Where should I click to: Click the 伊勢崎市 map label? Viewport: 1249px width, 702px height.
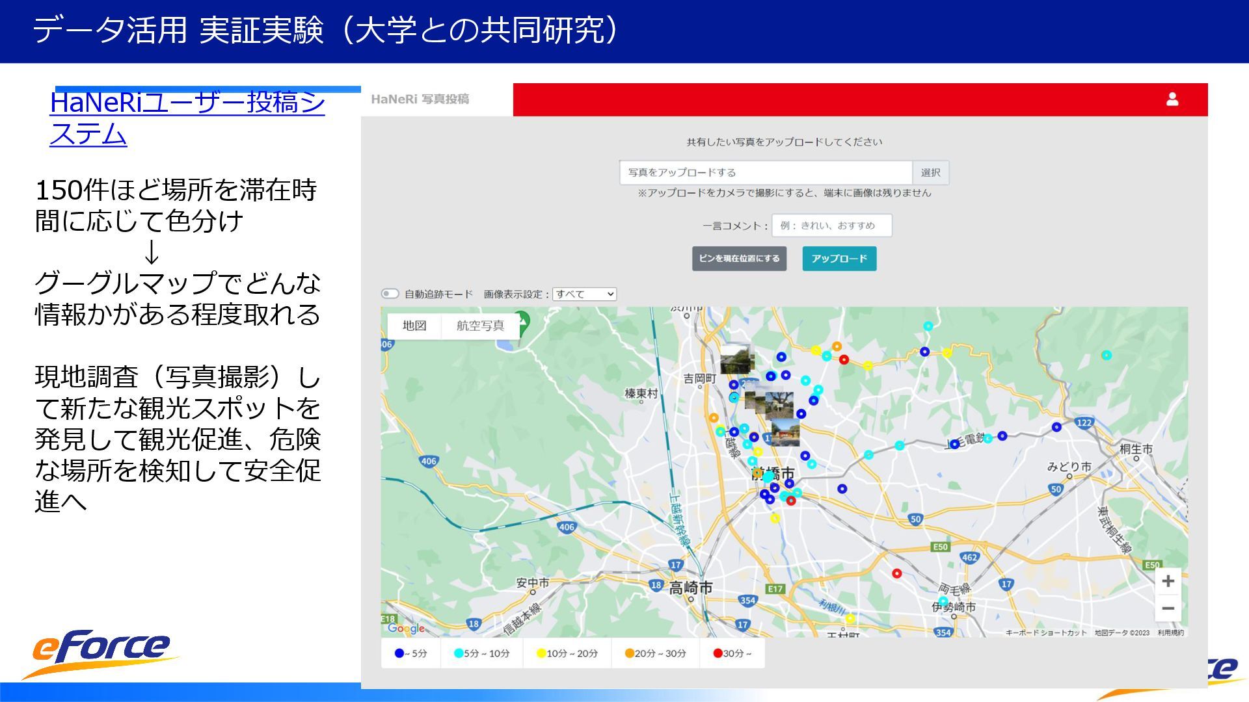pyautogui.click(x=954, y=606)
